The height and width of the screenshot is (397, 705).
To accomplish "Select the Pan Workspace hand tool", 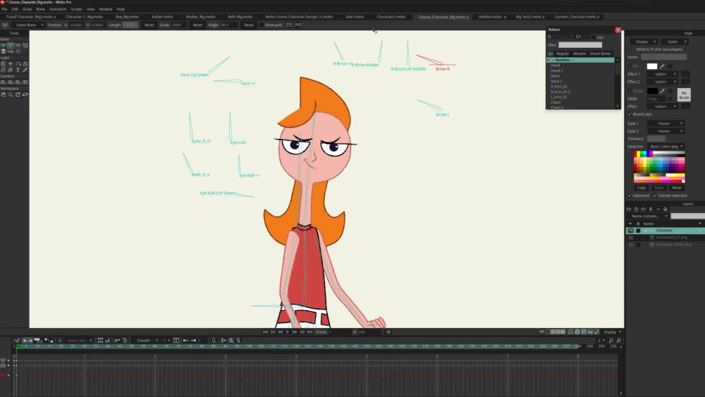I will (3, 94).
